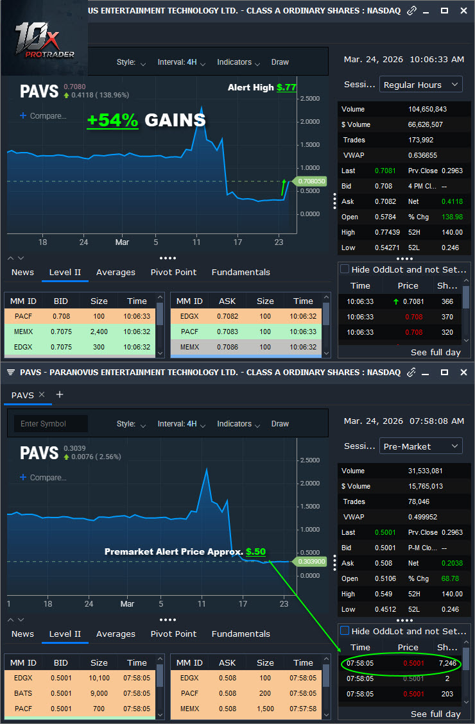The height and width of the screenshot is (724, 475).
Task: Click the Enter Symbol input field
Action: click(51, 424)
